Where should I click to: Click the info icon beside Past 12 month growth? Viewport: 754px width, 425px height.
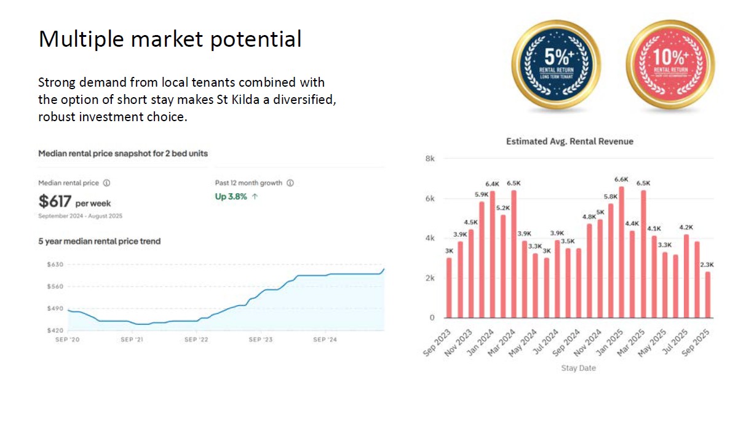click(x=290, y=183)
